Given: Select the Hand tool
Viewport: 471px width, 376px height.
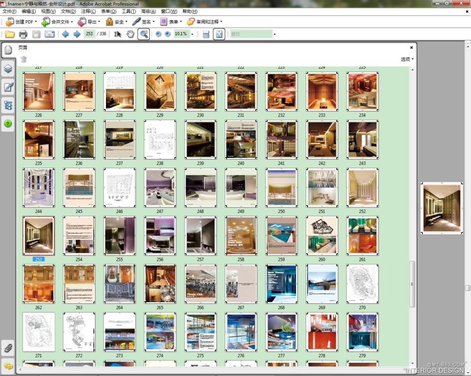Looking at the screenshot, I should [x=130, y=34].
